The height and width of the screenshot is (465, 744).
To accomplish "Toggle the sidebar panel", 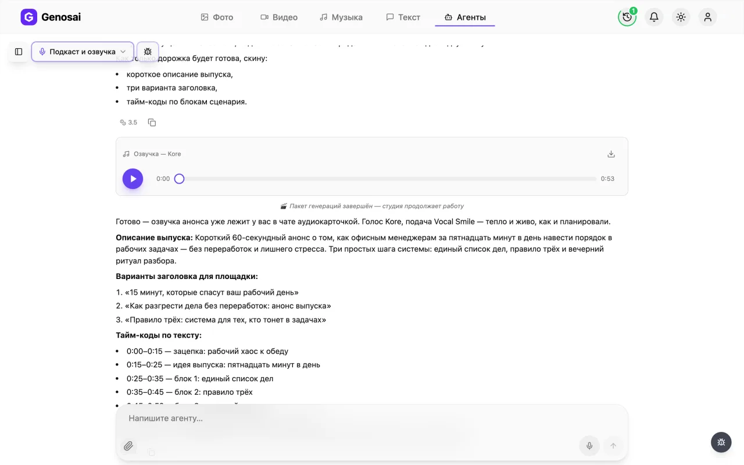I will [x=19, y=52].
